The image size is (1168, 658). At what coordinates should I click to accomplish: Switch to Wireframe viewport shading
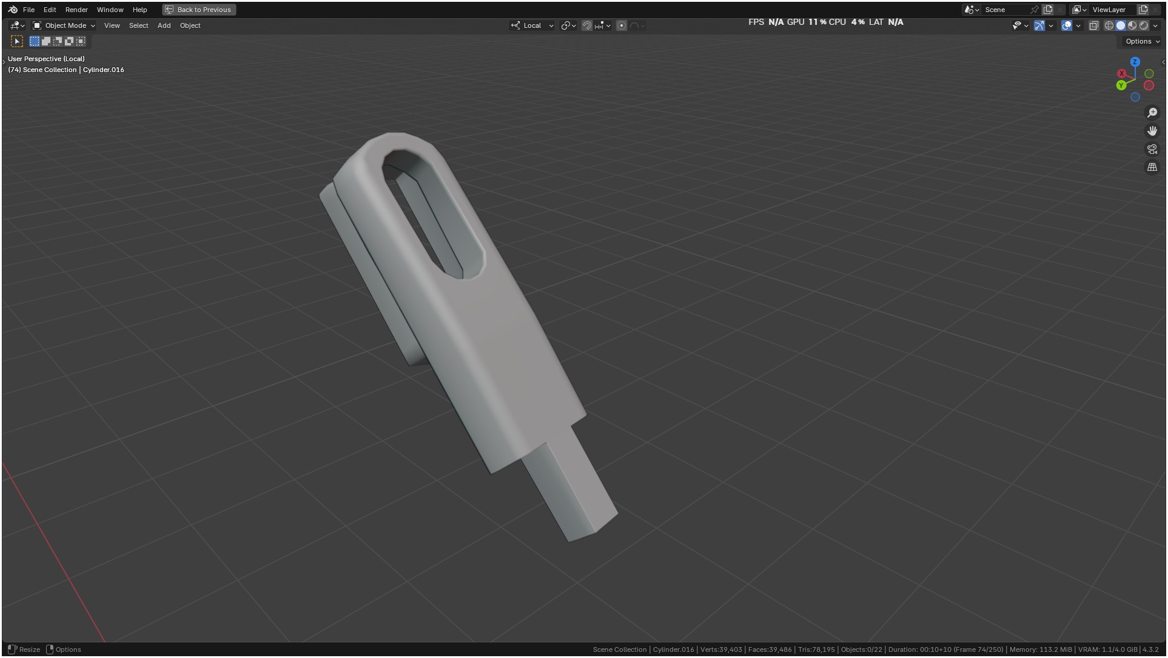point(1109,25)
